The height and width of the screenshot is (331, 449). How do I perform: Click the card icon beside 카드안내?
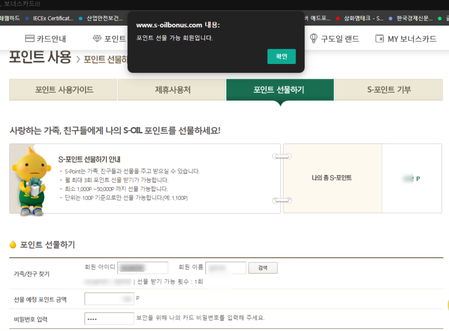click(x=30, y=38)
